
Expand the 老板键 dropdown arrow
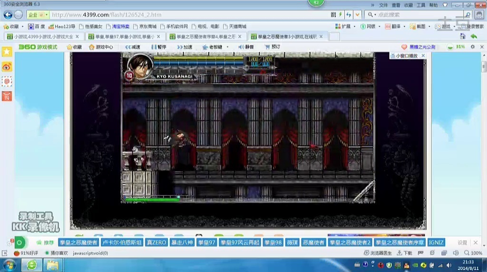[227, 47]
